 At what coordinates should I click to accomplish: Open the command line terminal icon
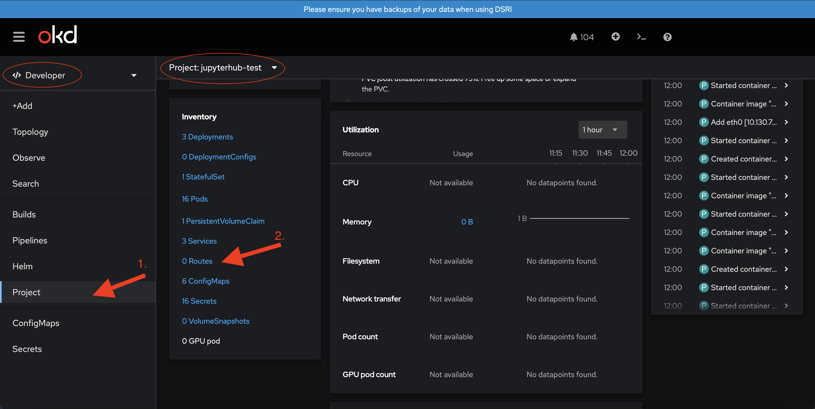(641, 37)
